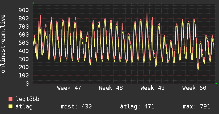Click the Week 50 axis label
Image resolution: width=219 pixels, height=114 pixels.
coord(194,88)
